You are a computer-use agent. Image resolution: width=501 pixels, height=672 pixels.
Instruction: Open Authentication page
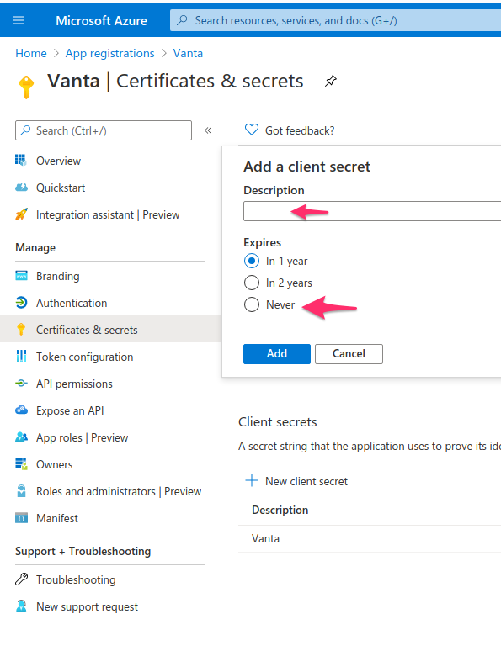[72, 303]
